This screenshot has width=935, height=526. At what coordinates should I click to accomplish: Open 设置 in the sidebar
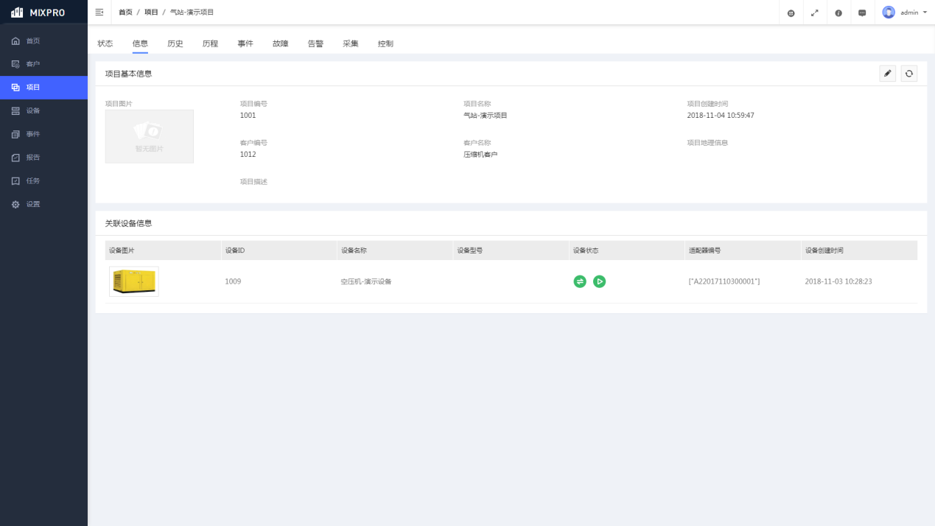pyautogui.click(x=33, y=204)
